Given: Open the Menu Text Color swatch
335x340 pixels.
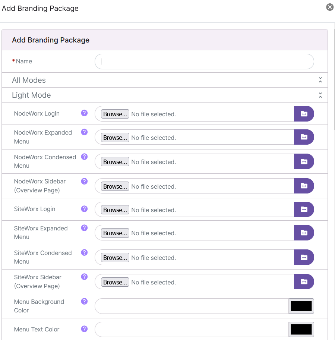Looking at the screenshot, I should (301, 329).
